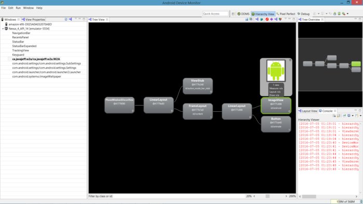Click the zoom increase arrow beside 200%
The image size is (363, 204).
tap(286, 196)
